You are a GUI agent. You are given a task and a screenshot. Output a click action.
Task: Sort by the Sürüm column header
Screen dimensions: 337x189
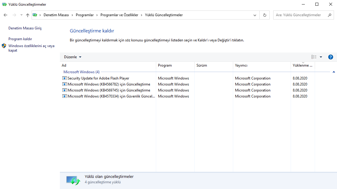(x=214, y=65)
